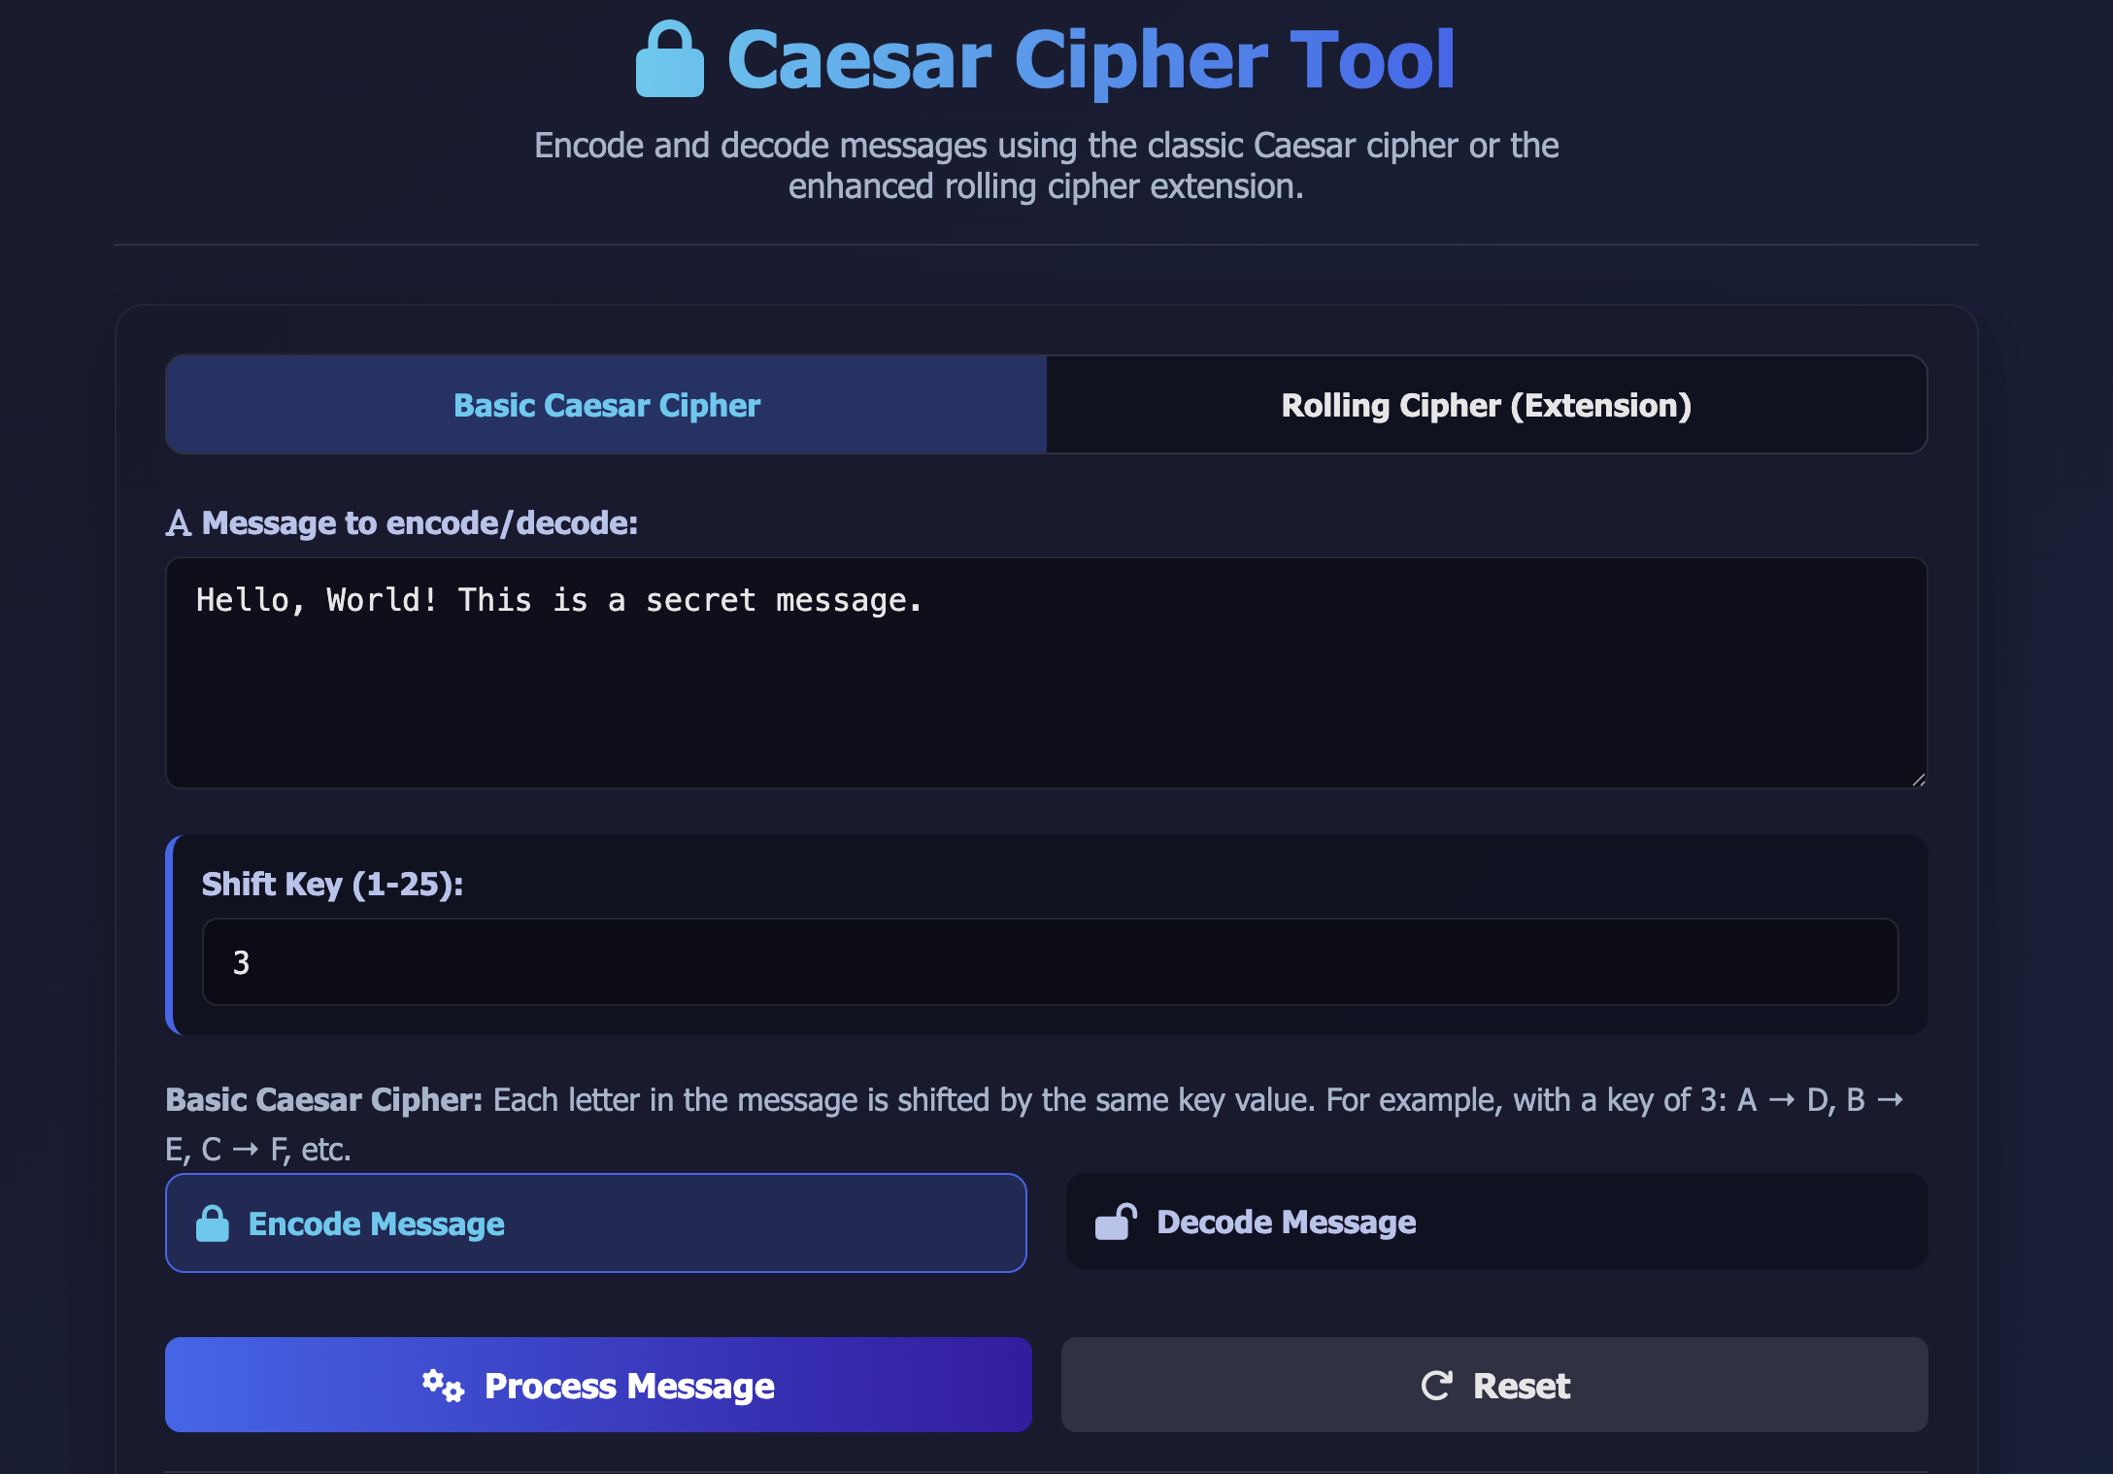Switch to Decode Message mode
This screenshot has width=2113, height=1474.
1495,1221
